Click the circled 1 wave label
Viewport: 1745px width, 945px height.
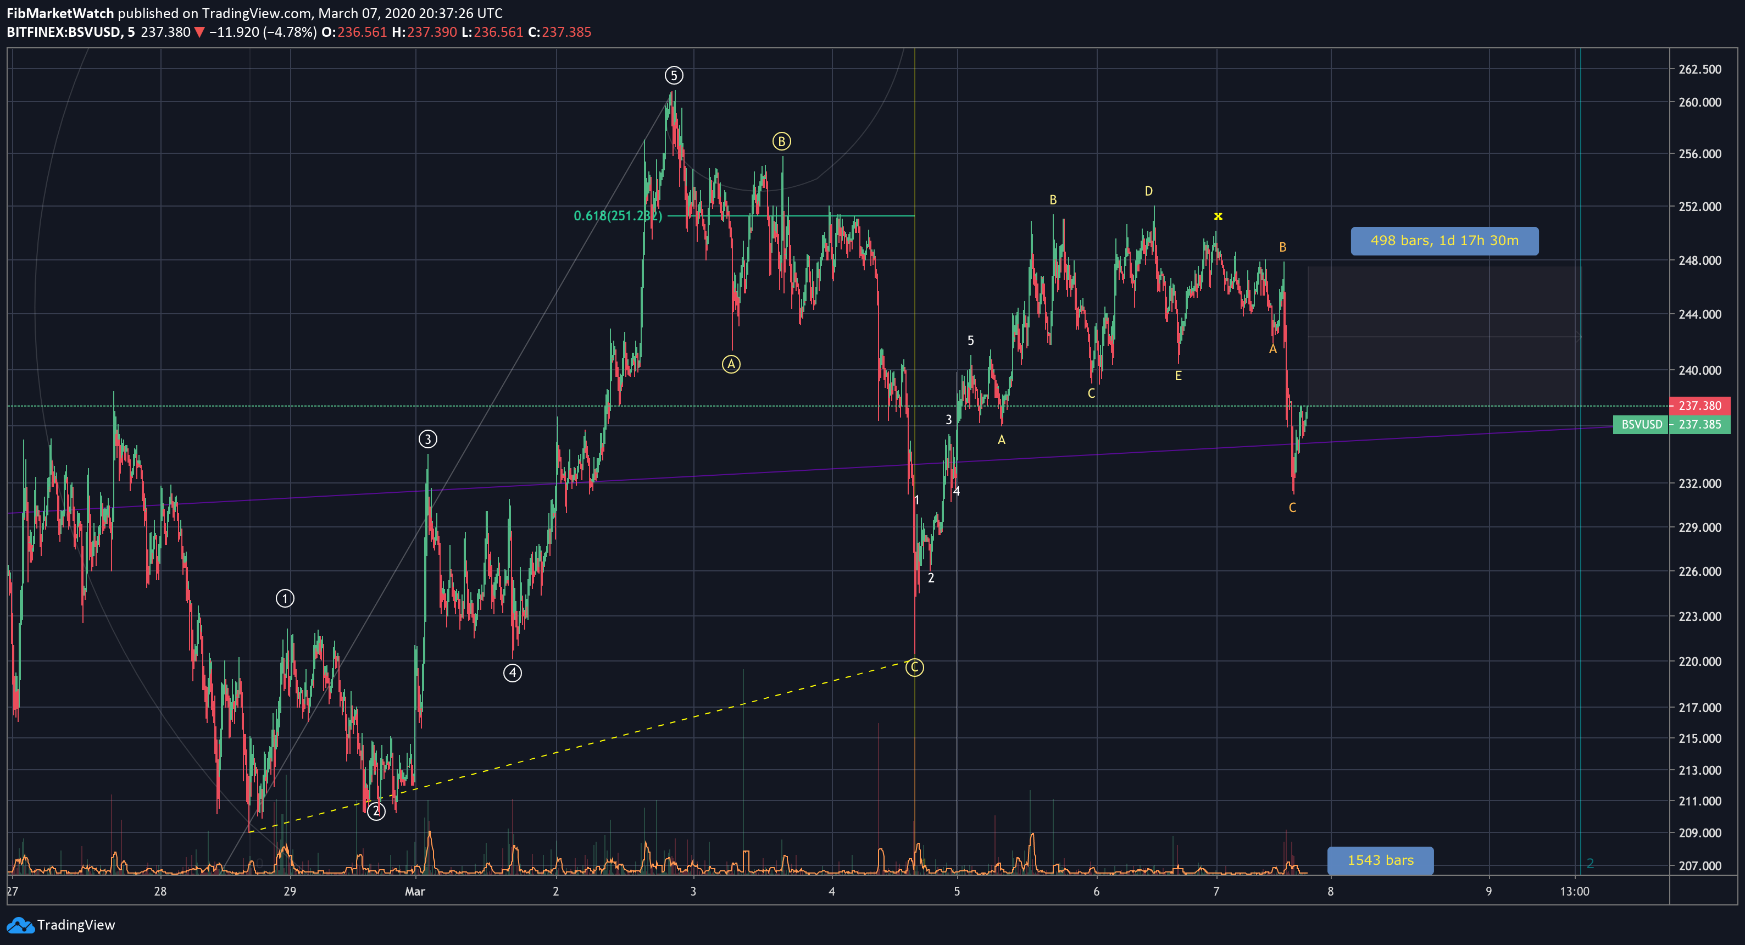[x=285, y=598]
